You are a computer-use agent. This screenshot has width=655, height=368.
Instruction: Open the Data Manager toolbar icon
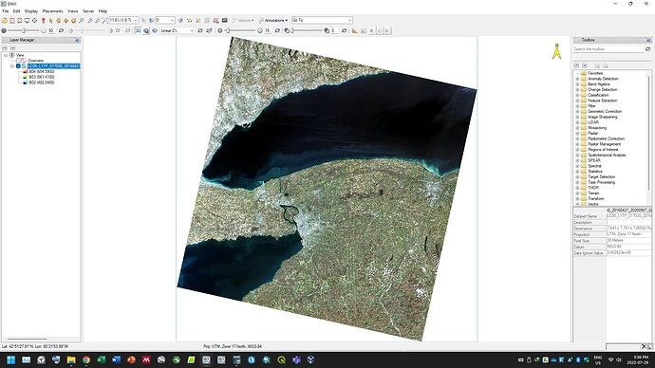click(12, 20)
